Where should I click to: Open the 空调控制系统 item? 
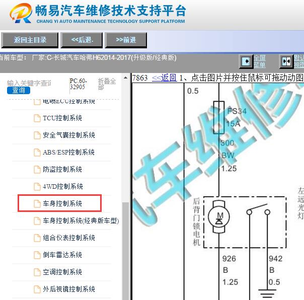[62, 272]
